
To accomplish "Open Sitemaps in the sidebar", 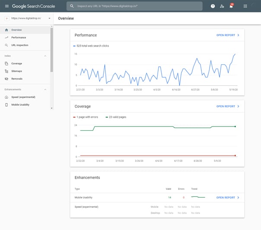I will [x=25, y=71].
